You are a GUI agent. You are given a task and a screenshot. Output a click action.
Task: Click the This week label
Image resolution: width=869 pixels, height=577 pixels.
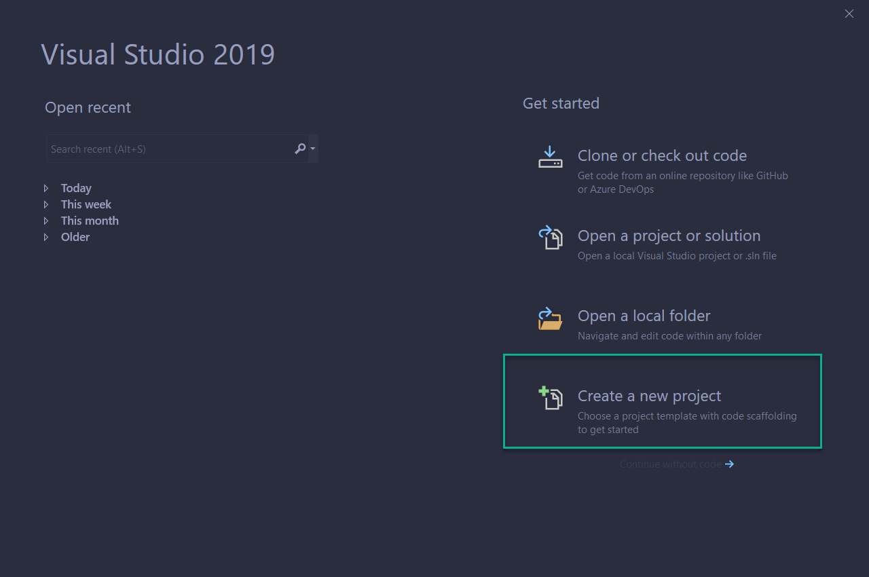click(x=86, y=204)
